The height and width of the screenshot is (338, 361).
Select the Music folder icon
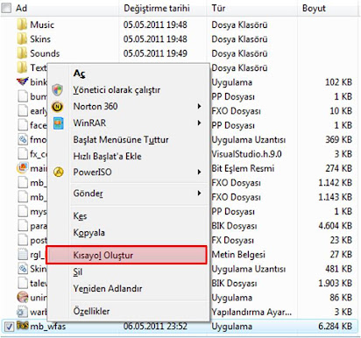tap(22, 25)
